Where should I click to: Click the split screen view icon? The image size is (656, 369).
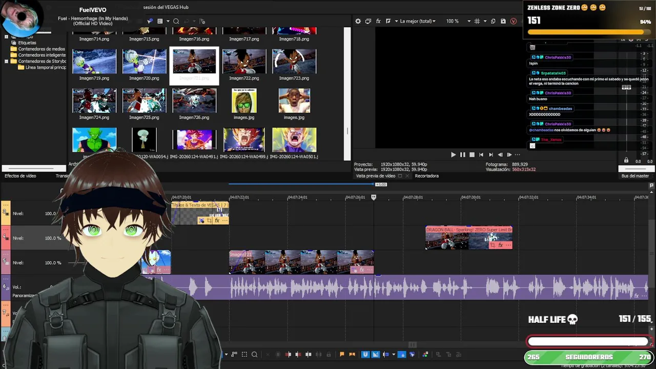pyautogui.click(x=388, y=21)
